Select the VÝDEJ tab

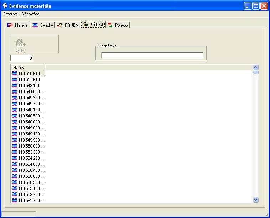click(93, 25)
